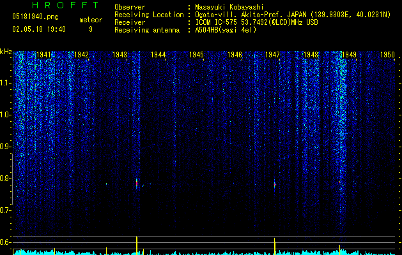Click the 1941 time marker

43,54
